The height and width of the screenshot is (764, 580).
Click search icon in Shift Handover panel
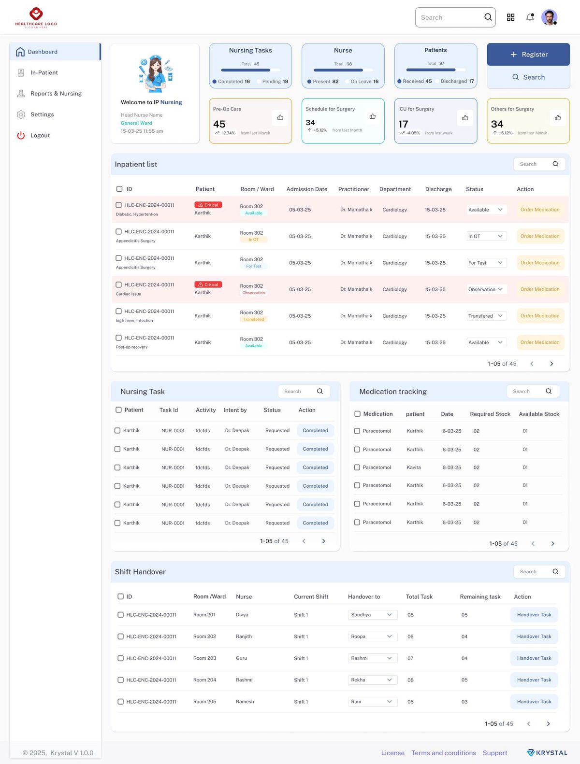[555, 571]
